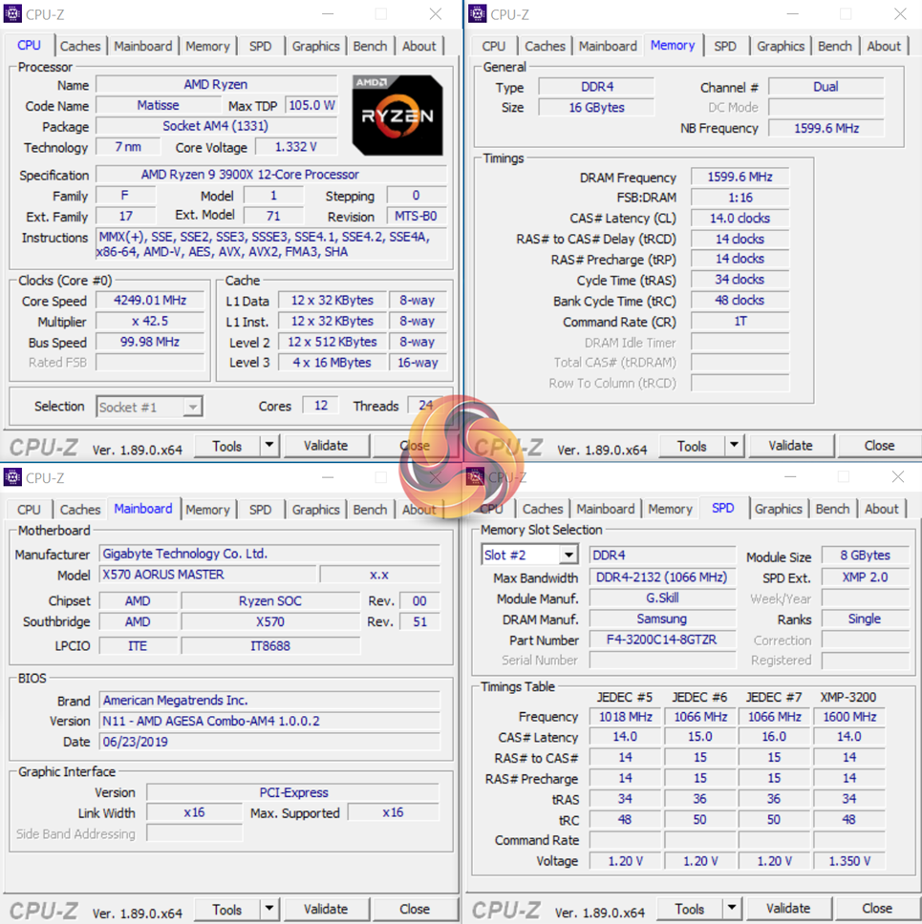The width and height of the screenshot is (922, 924).
Task: Click the CPU-Z app icon in top-left window title bar
Action: [12, 13]
